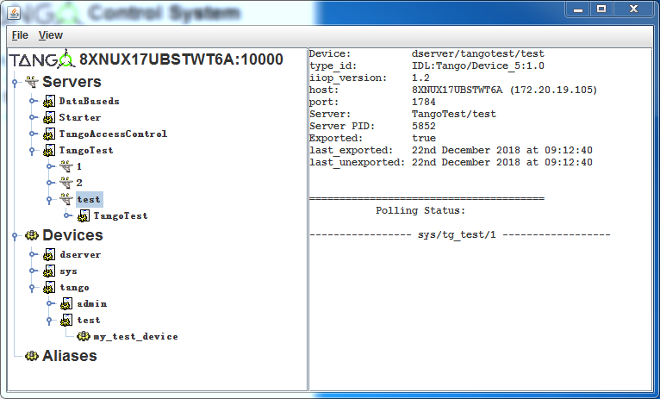Click the TangoTest server icon under Servers

pos(49,150)
